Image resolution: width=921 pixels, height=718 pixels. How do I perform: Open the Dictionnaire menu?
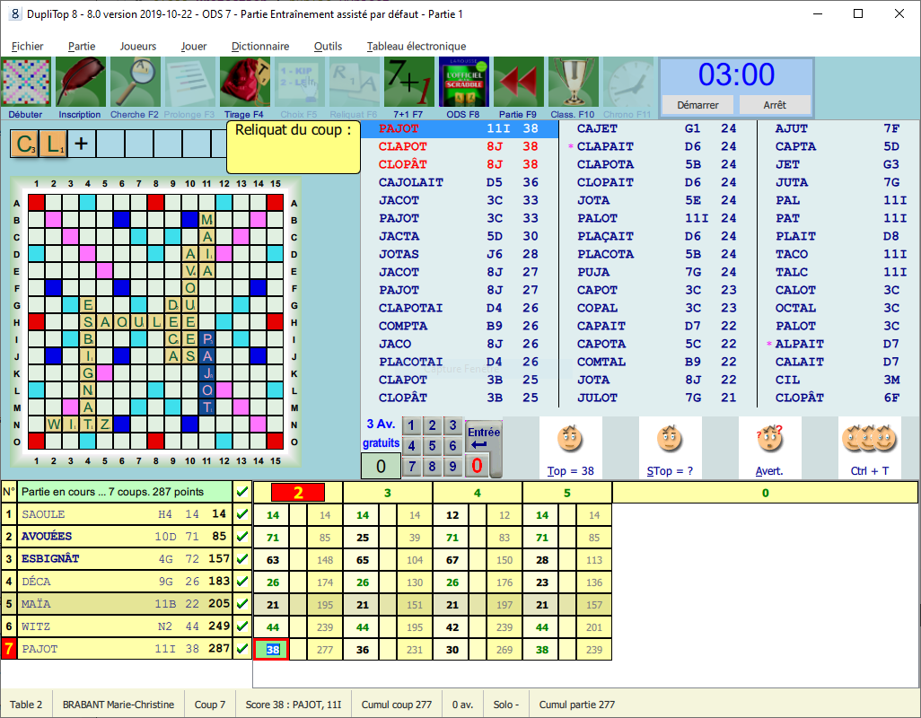pyautogui.click(x=259, y=45)
